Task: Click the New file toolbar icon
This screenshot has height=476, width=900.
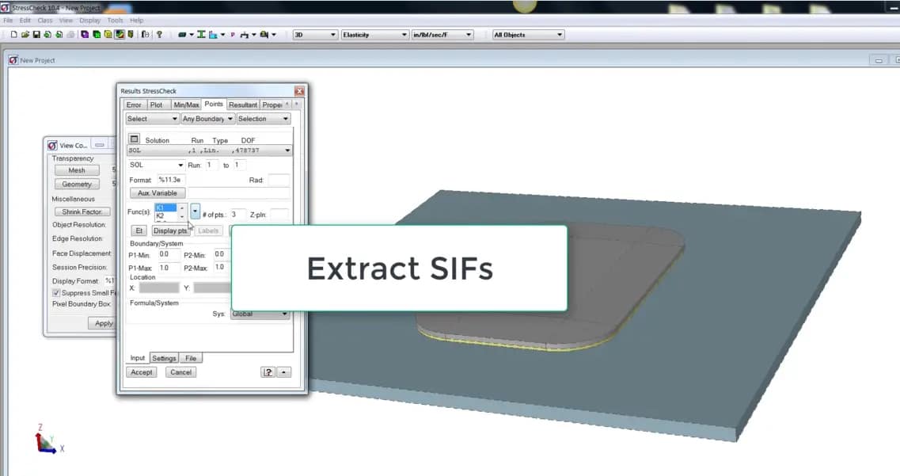Action: [14, 35]
